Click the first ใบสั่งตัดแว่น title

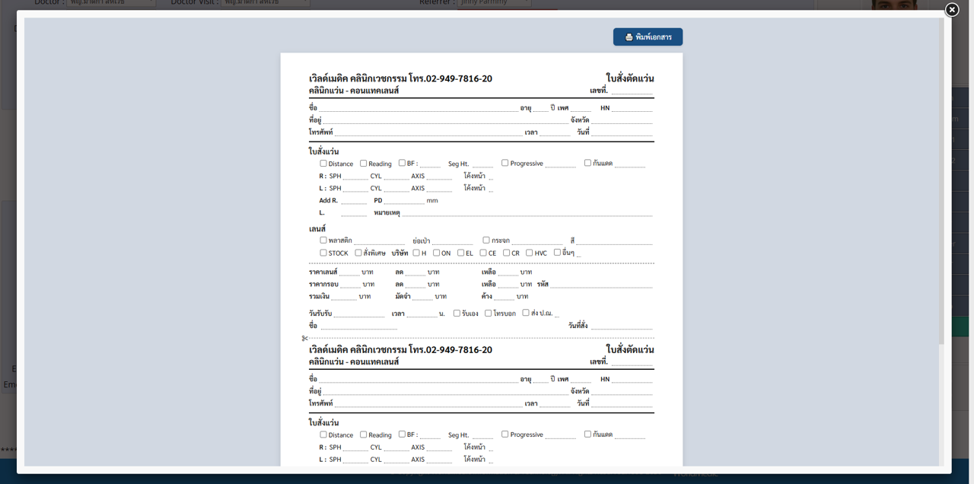pos(630,78)
